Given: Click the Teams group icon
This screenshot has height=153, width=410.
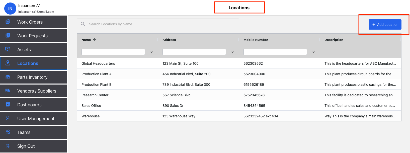Looking at the screenshot, I should pyautogui.click(x=8, y=132).
